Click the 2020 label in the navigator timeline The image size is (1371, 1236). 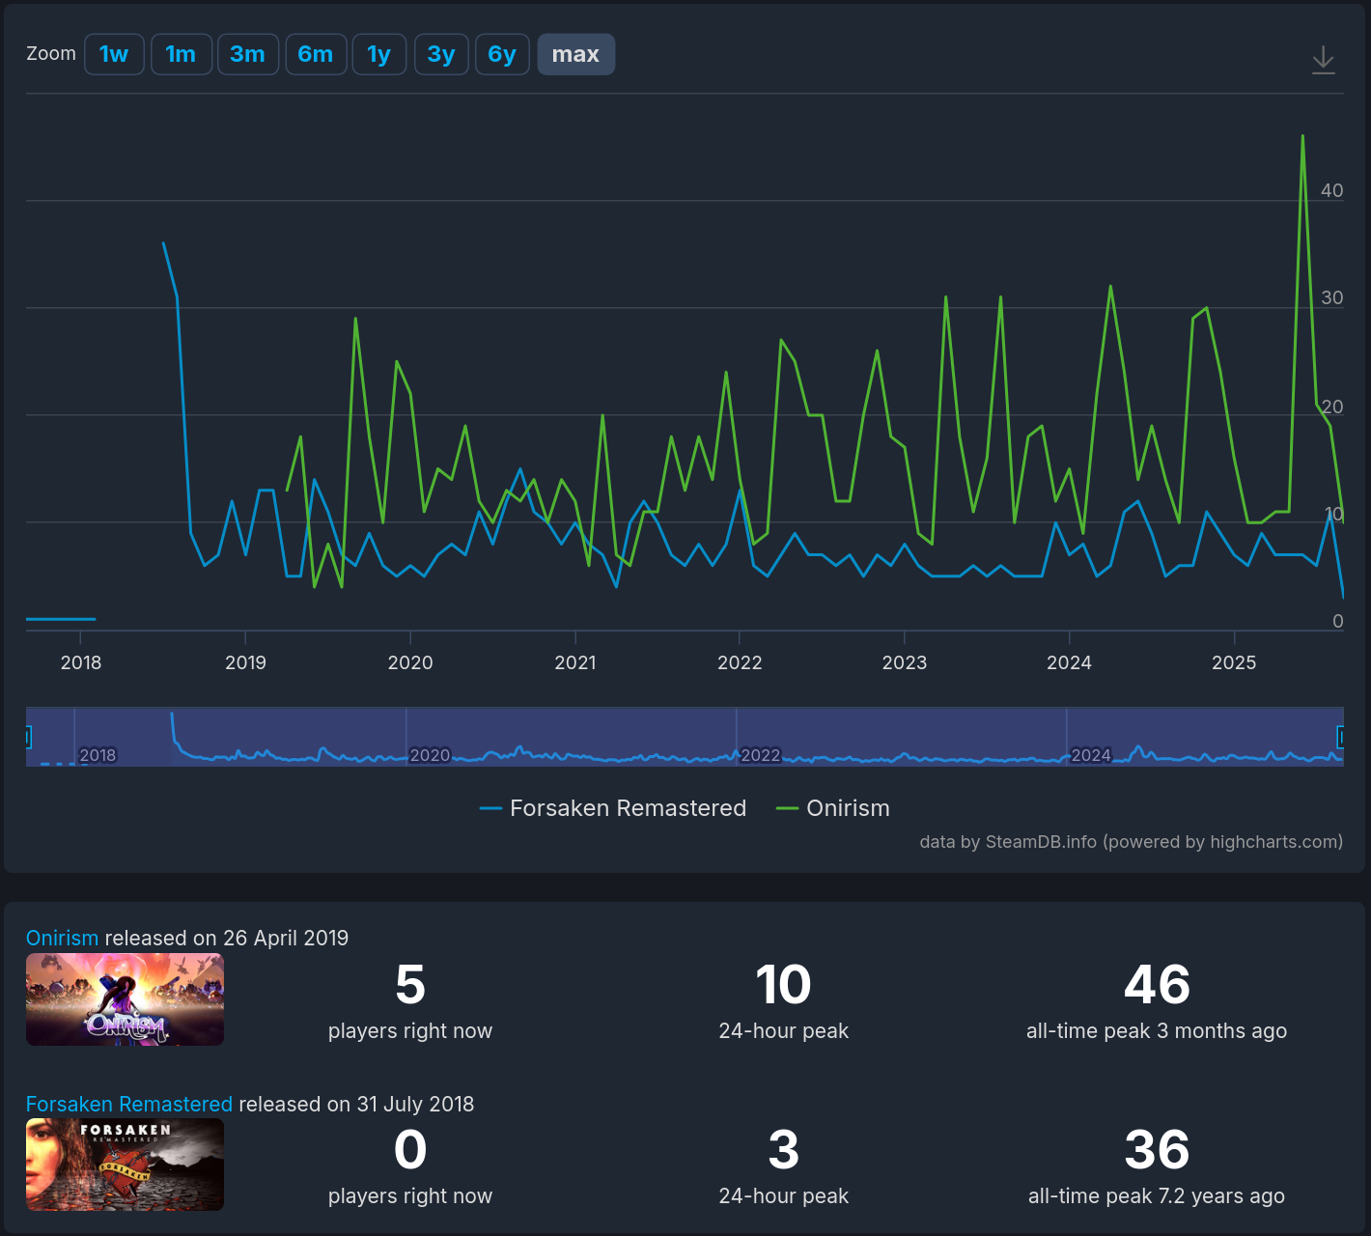430,755
